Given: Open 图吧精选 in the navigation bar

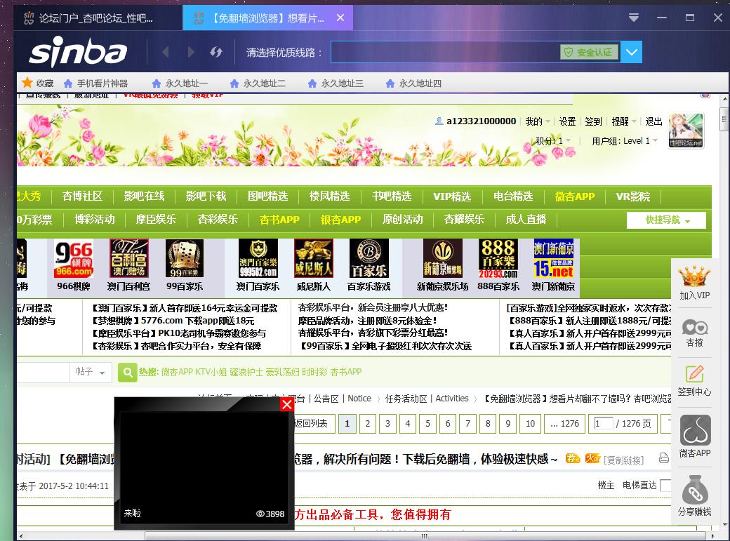Looking at the screenshot, I should pyautogui.click(x=267, y=196).
